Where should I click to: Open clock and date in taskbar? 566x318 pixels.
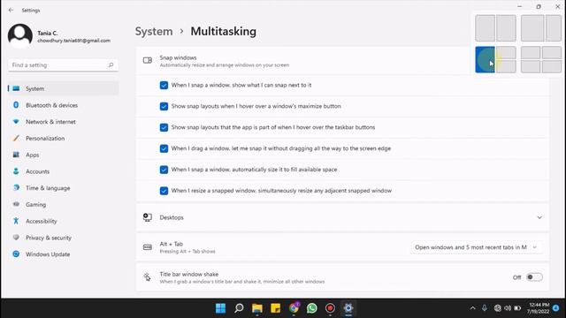point(539,308)
